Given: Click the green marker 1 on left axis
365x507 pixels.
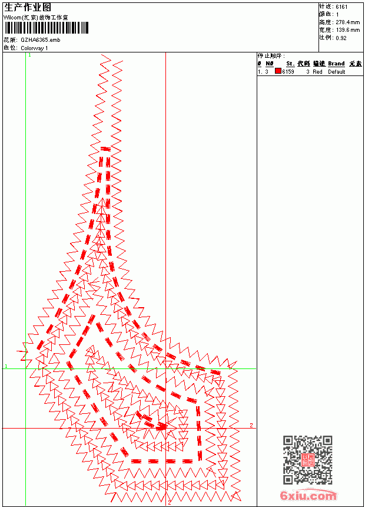Looking at the screenshot, I should click(x=6, y=366).
